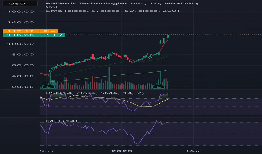This screenshot has width=262, height=154.
Task: Select the 40.00 price axis label
Action: click(23, 76)
